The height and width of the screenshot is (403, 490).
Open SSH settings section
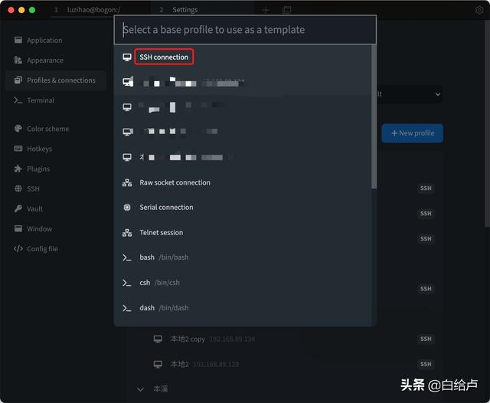pos(56,188)
